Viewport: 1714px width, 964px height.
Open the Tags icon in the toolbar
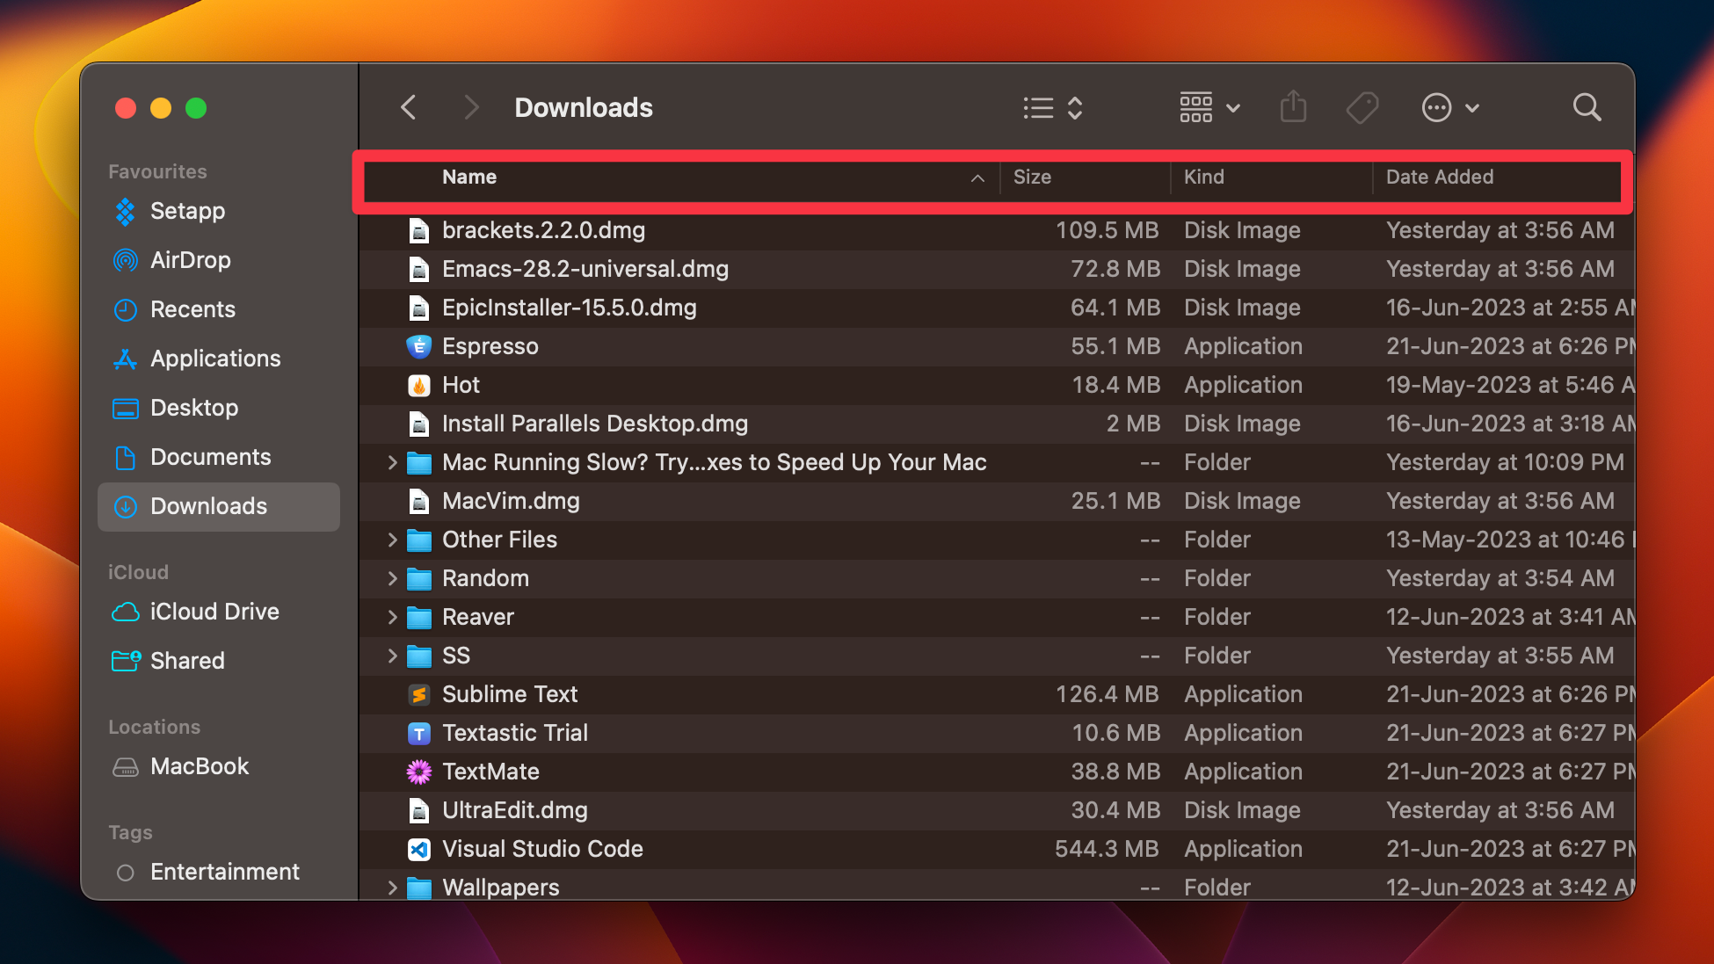1361,107
